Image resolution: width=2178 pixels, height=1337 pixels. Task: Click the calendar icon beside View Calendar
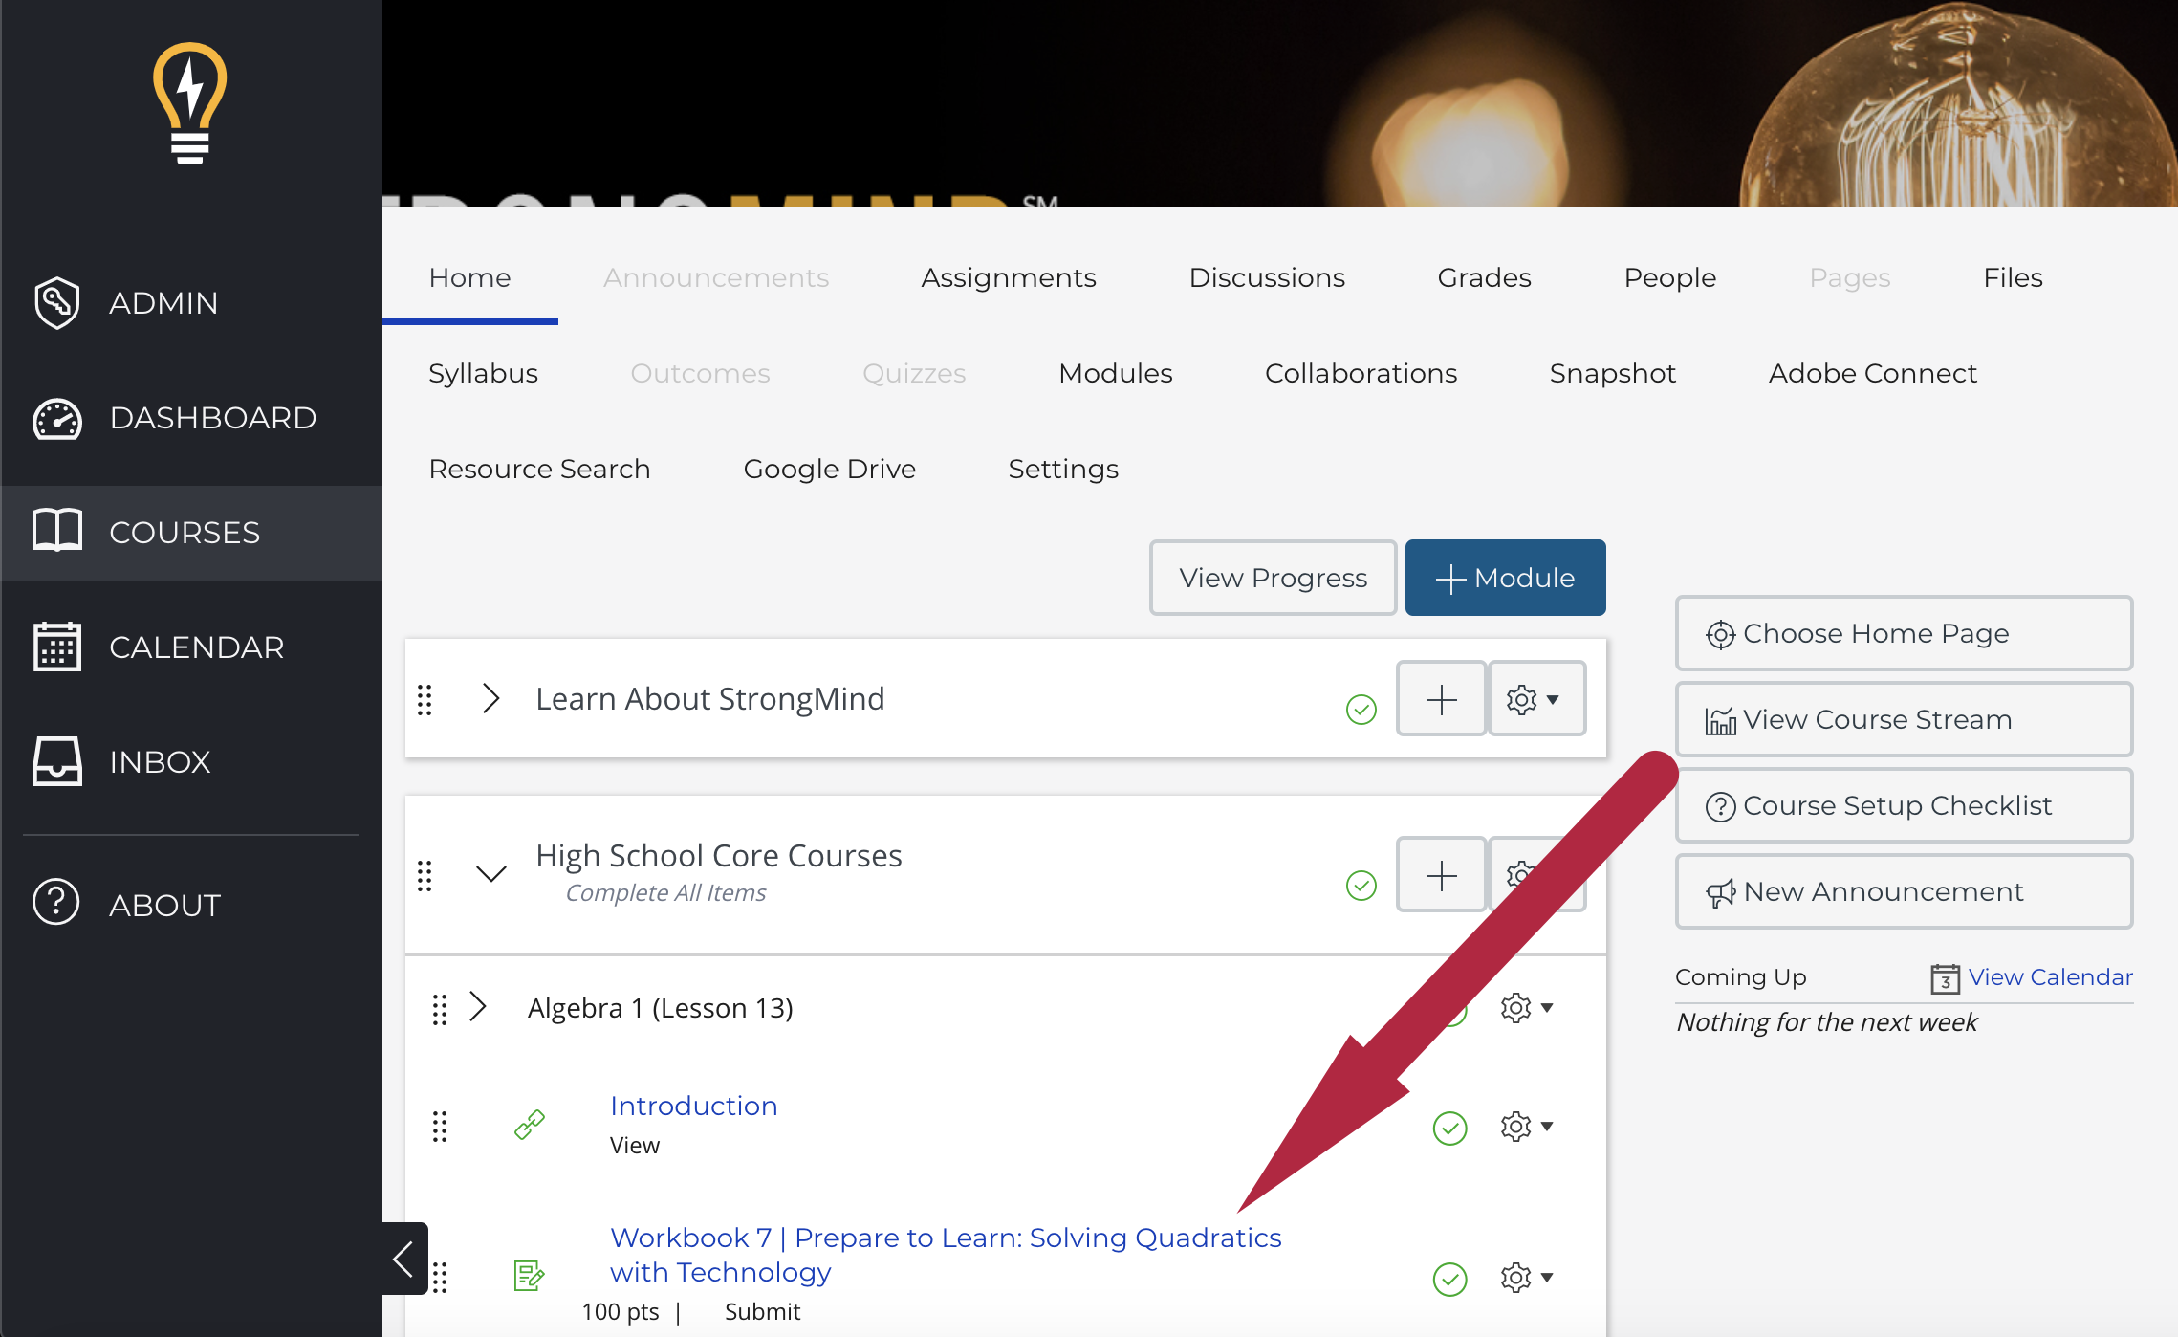1945,978
